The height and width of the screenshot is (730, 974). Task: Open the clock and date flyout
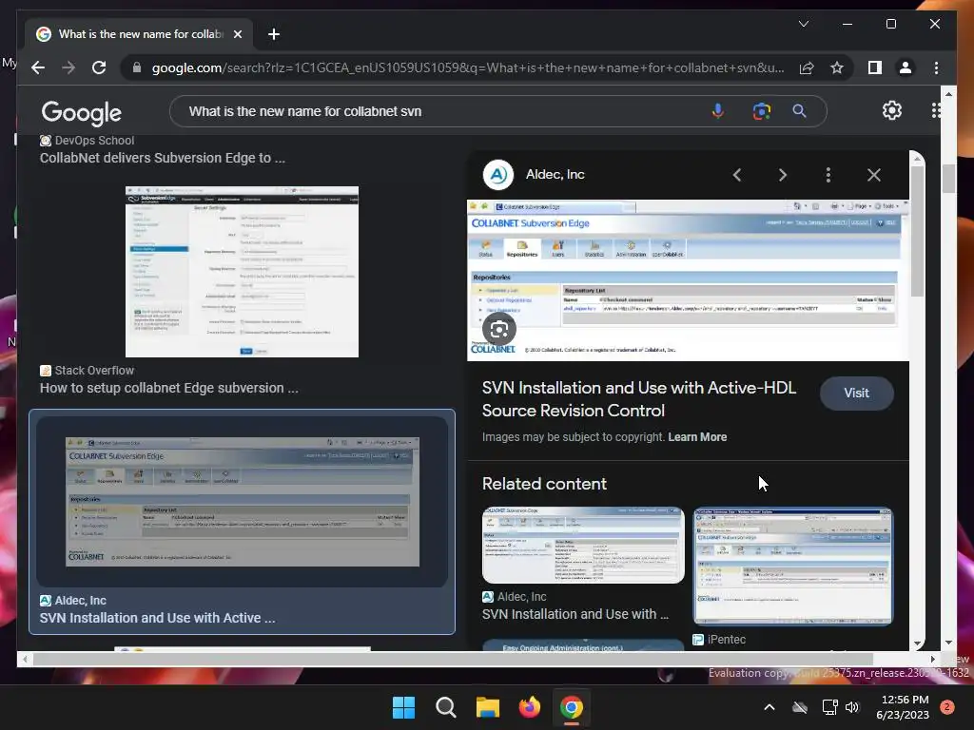pyautogui.click(x=903, y=707)
